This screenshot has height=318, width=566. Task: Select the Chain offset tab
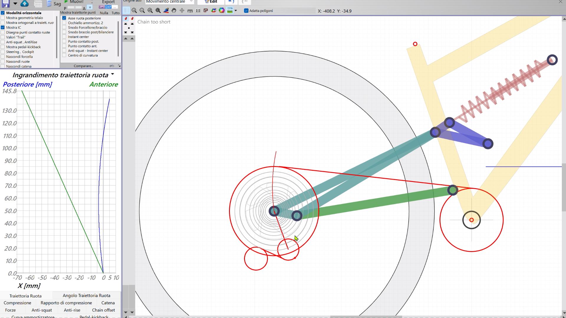click(103, 310)
